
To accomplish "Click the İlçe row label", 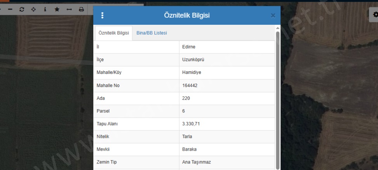I will (x=100, y=60).
